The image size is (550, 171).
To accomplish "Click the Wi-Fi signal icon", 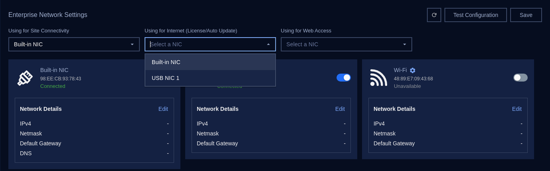I will click(x=379, y=78).
